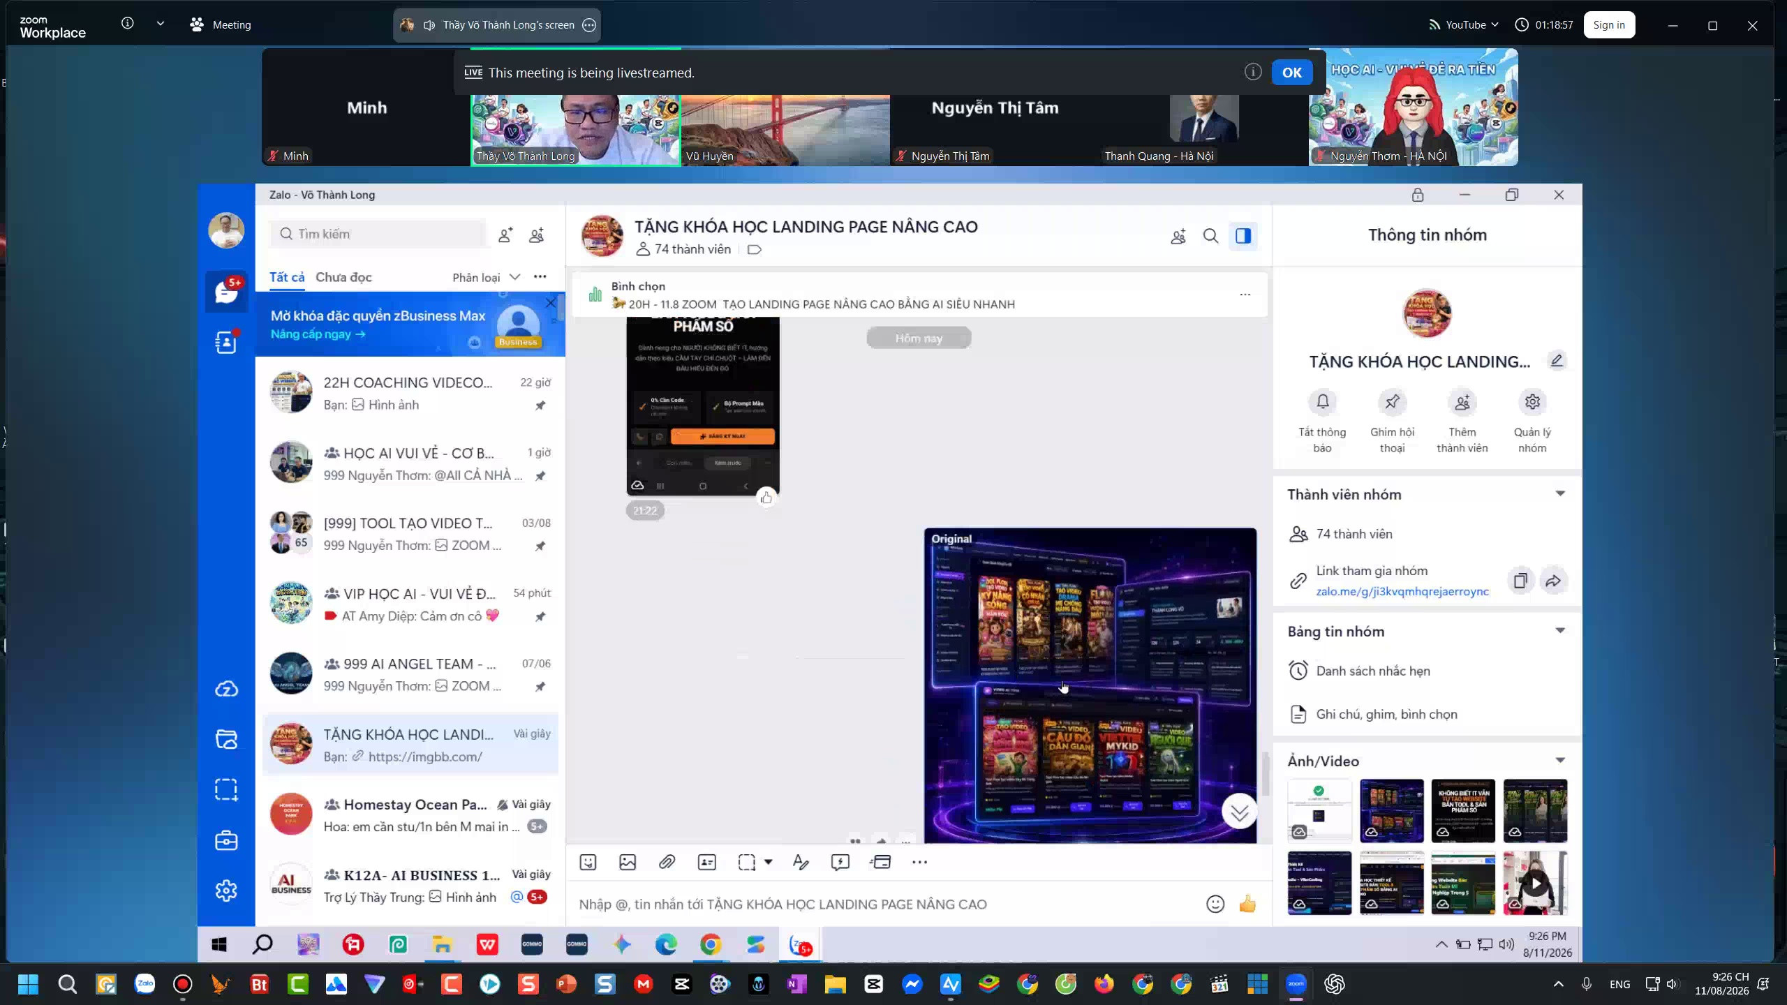
Task: Click the send image icon in chat toolbar
Action: click(x=628, y=862)
